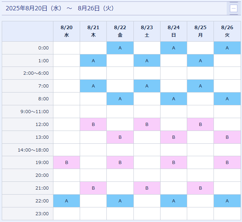Viewport: 242px width, 222px height.
Task: Select the A slot at 1:00 on 8/21
Action: [93, 60]
